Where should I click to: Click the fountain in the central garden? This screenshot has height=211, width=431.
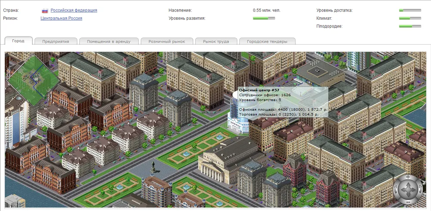tap(186, 153)
